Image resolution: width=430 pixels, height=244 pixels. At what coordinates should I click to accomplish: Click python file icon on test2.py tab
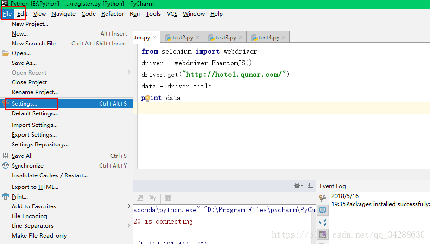tap(168, 38)
